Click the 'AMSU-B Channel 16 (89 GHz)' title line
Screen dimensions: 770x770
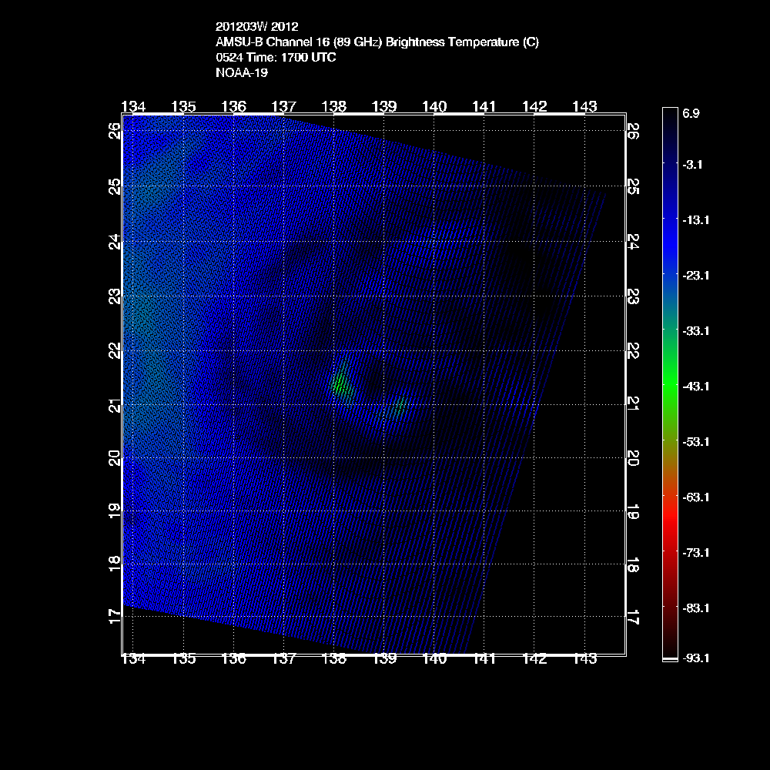(x=377, y=42)
